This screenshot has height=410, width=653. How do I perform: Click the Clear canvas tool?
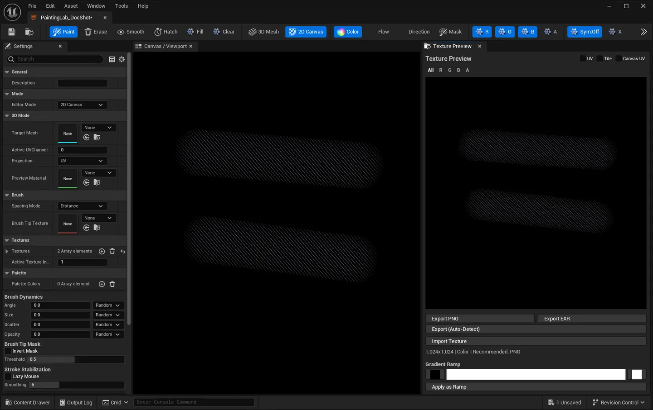click(x=224, y=32)
